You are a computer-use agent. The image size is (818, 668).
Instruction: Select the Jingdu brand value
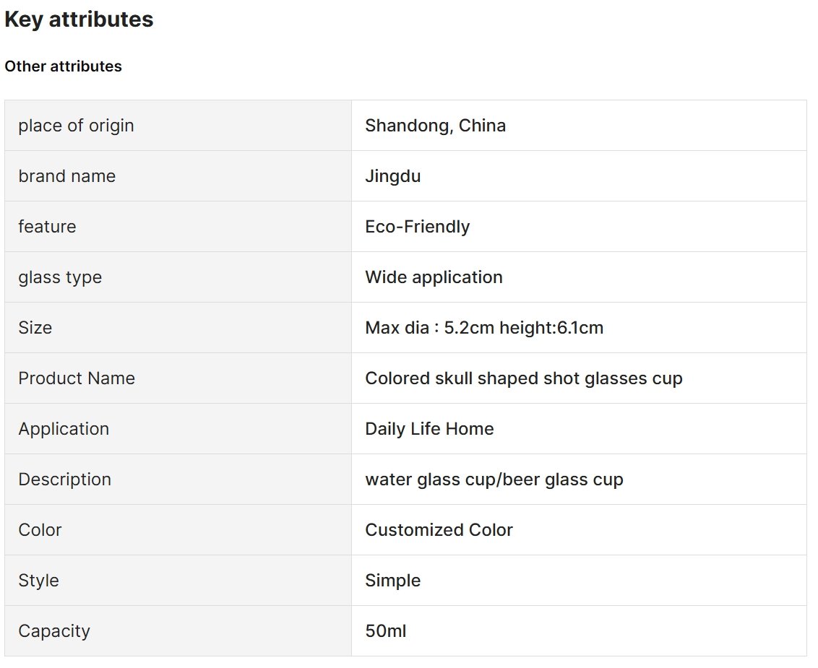point(393,176)
